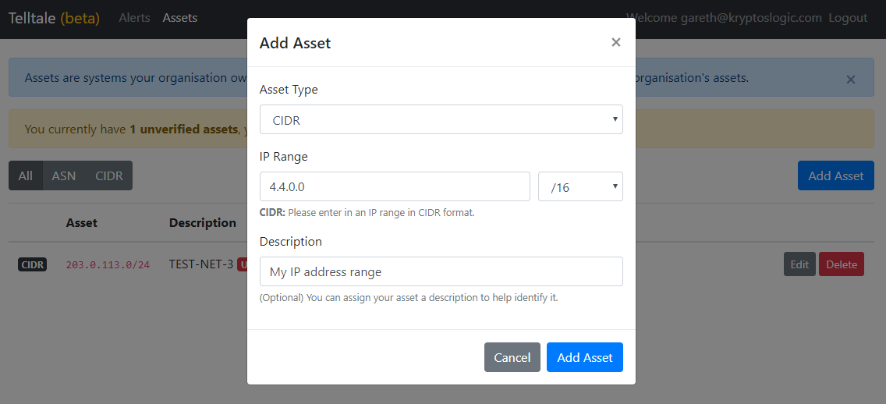Image resolution: width=886 pixels, height=404 pixels.
Task: Click the Description field in the dialog
Action: [x=441, y=271]
